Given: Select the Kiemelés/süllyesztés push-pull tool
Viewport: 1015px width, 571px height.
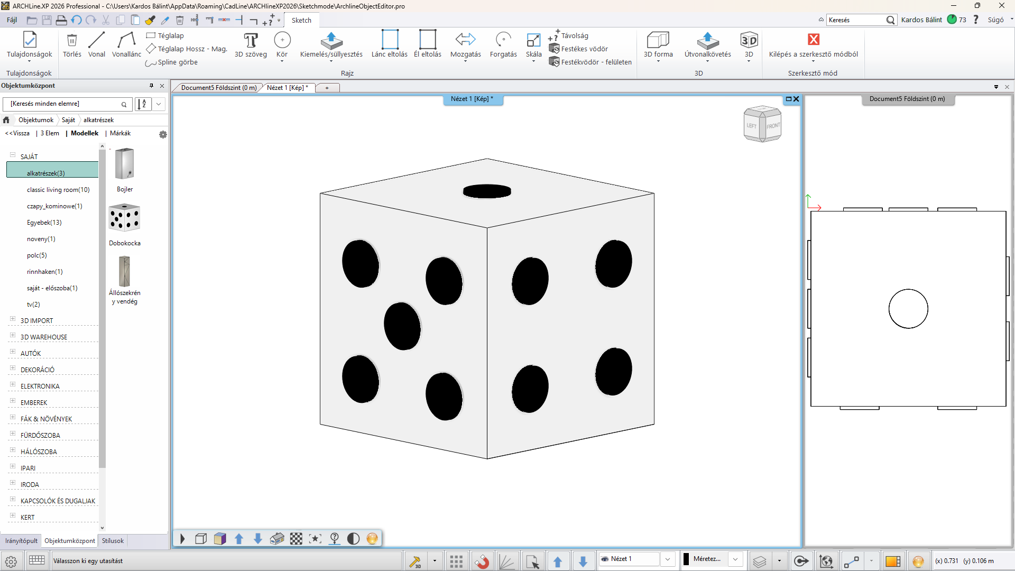Looking at the screenshot, I should coord(331,44).
